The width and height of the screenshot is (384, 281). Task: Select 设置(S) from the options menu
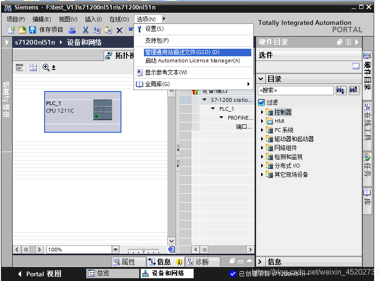click(194, 29)
